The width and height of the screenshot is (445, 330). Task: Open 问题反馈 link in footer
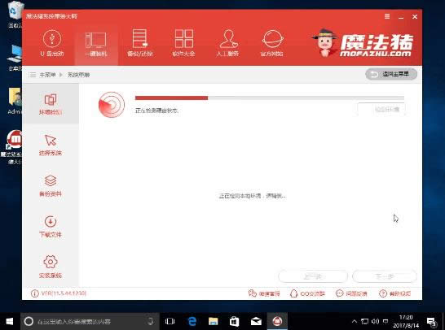351,293
